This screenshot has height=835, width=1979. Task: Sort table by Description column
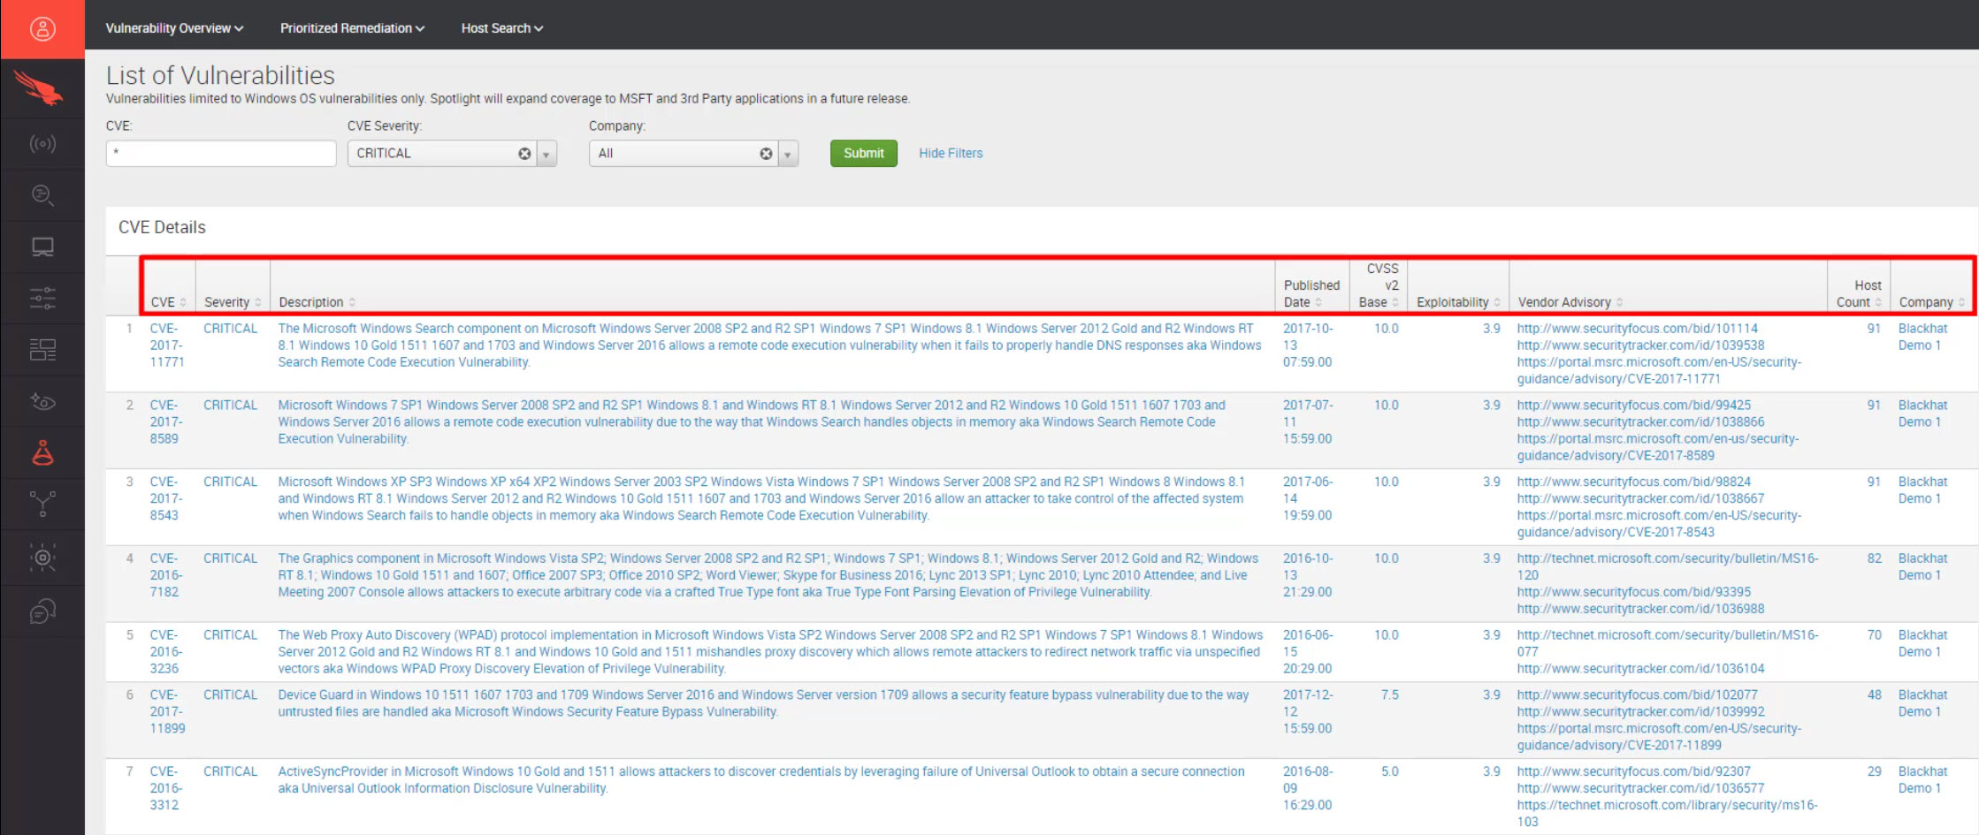tap(317, 302)
